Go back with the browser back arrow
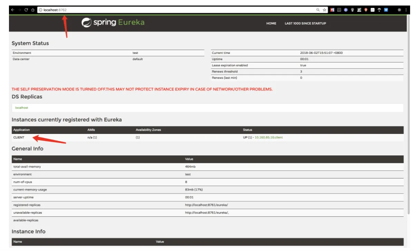417x251 pixels. 13,10
